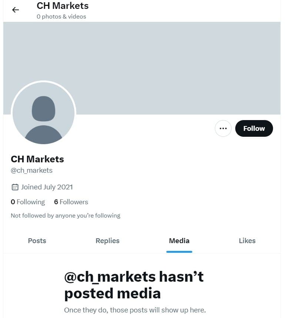
Task: Click the "hasn't posted media" heading
Action: tap(134, 285)
